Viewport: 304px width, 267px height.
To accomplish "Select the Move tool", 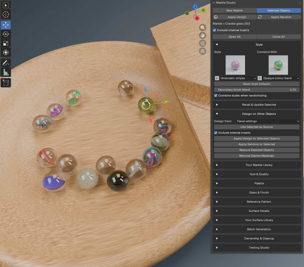I will pos(6,25).
